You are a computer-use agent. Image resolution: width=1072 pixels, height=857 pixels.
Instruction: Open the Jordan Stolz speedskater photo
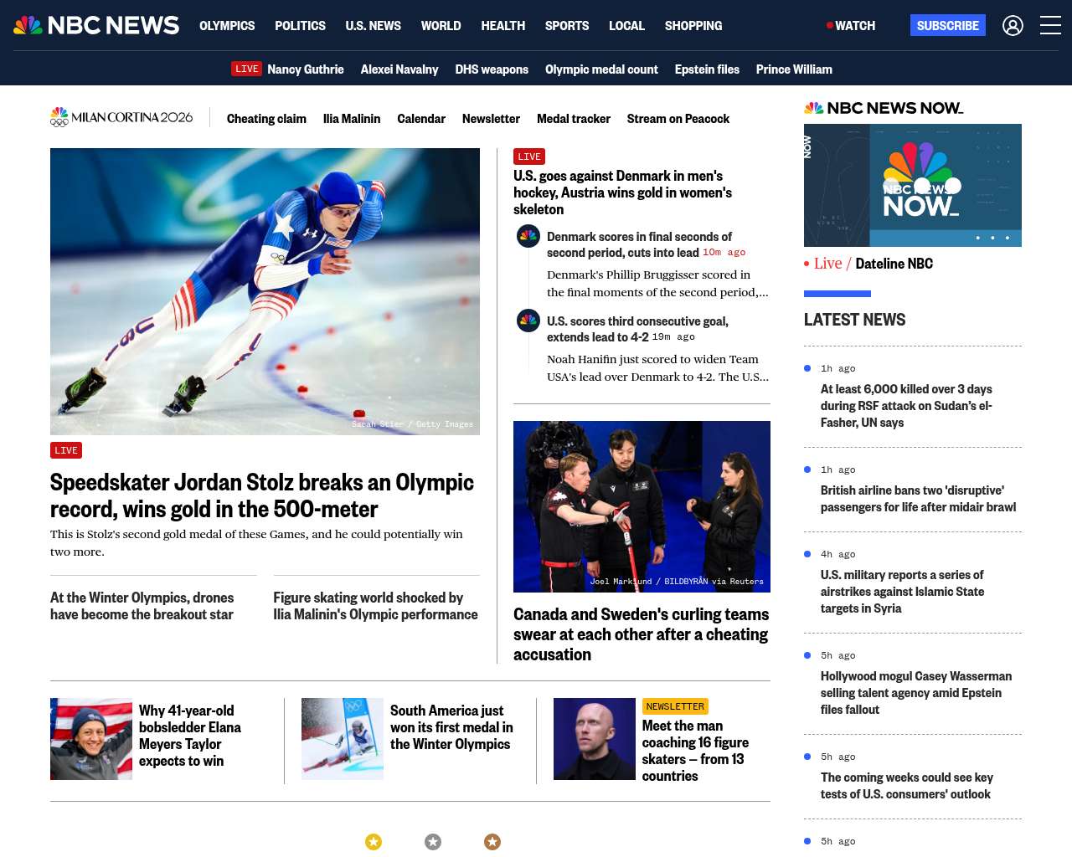tap(265, 291)
